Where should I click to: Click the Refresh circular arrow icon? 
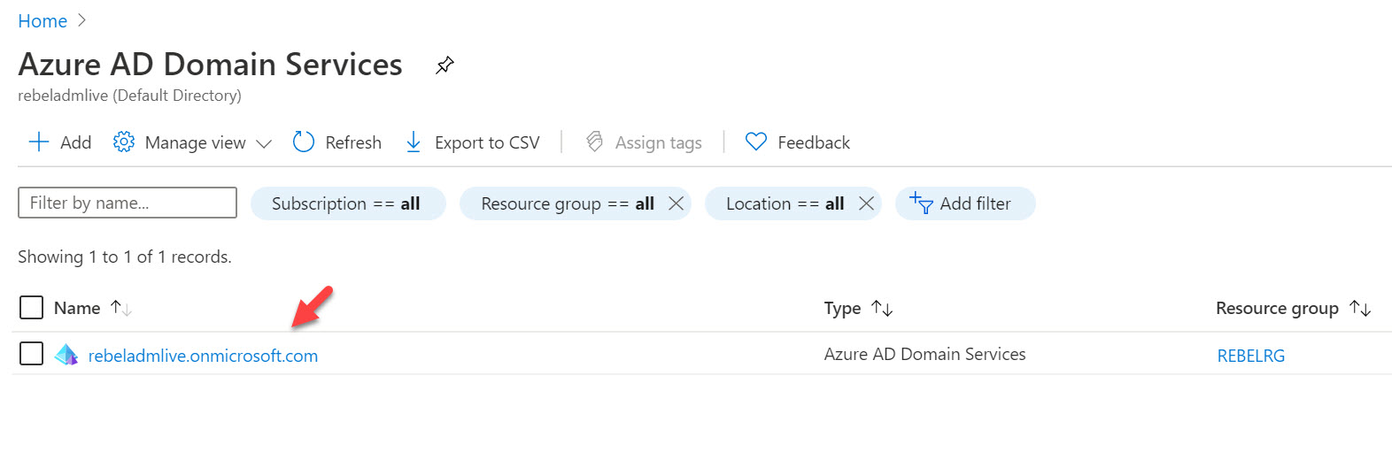tap(304, 142)
